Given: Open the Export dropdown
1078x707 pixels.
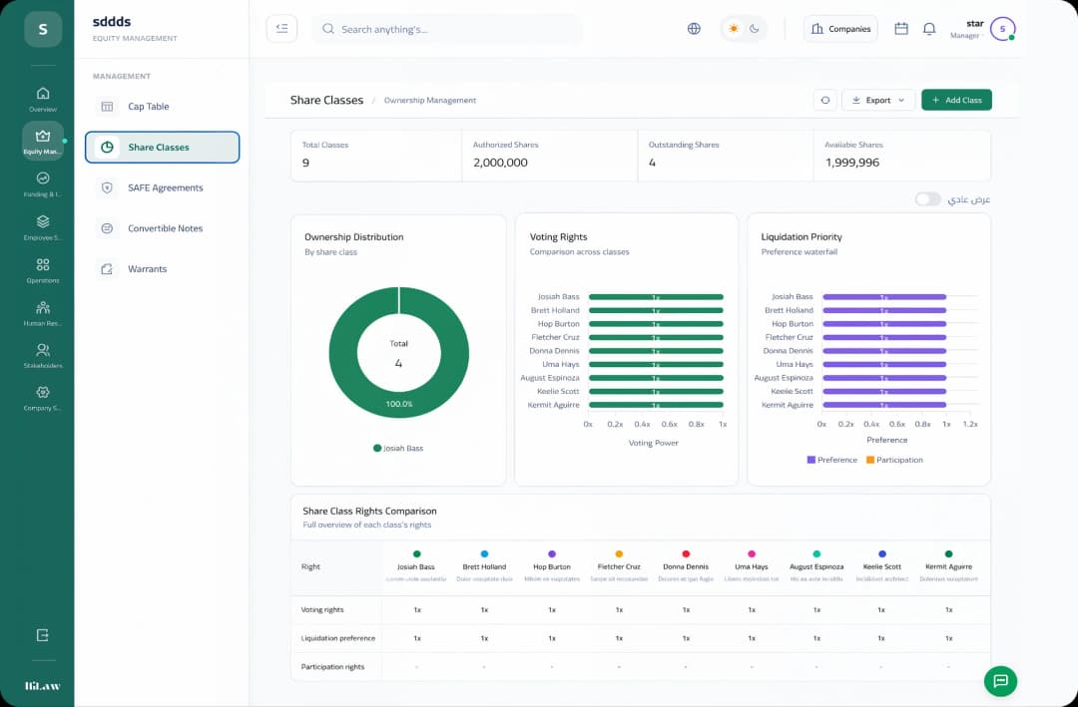Looking at the screenshot, I should tap(878, 100).
